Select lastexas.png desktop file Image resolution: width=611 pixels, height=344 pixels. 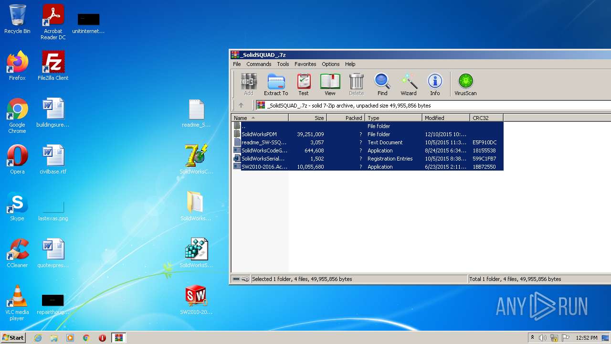[x=53, y=209]
